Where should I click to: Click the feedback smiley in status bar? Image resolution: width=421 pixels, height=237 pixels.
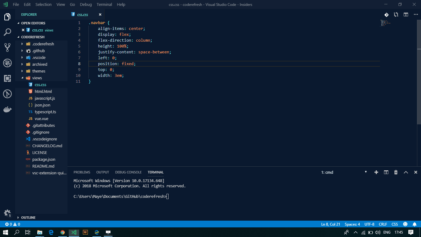(405, 224)
